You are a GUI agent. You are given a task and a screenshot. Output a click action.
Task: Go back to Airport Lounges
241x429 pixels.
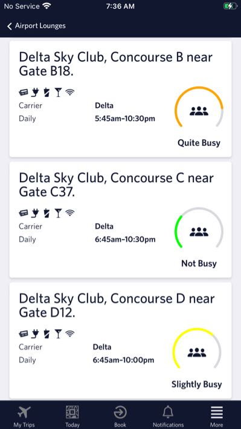pyautogui.click(x=36, y=26)
